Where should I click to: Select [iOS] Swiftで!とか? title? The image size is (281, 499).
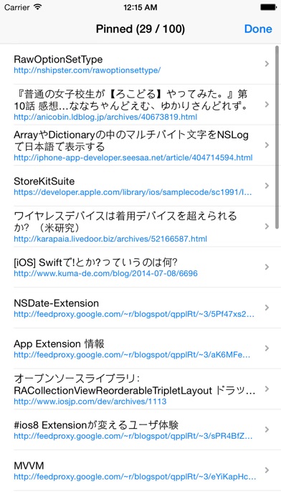pos(95,262)
